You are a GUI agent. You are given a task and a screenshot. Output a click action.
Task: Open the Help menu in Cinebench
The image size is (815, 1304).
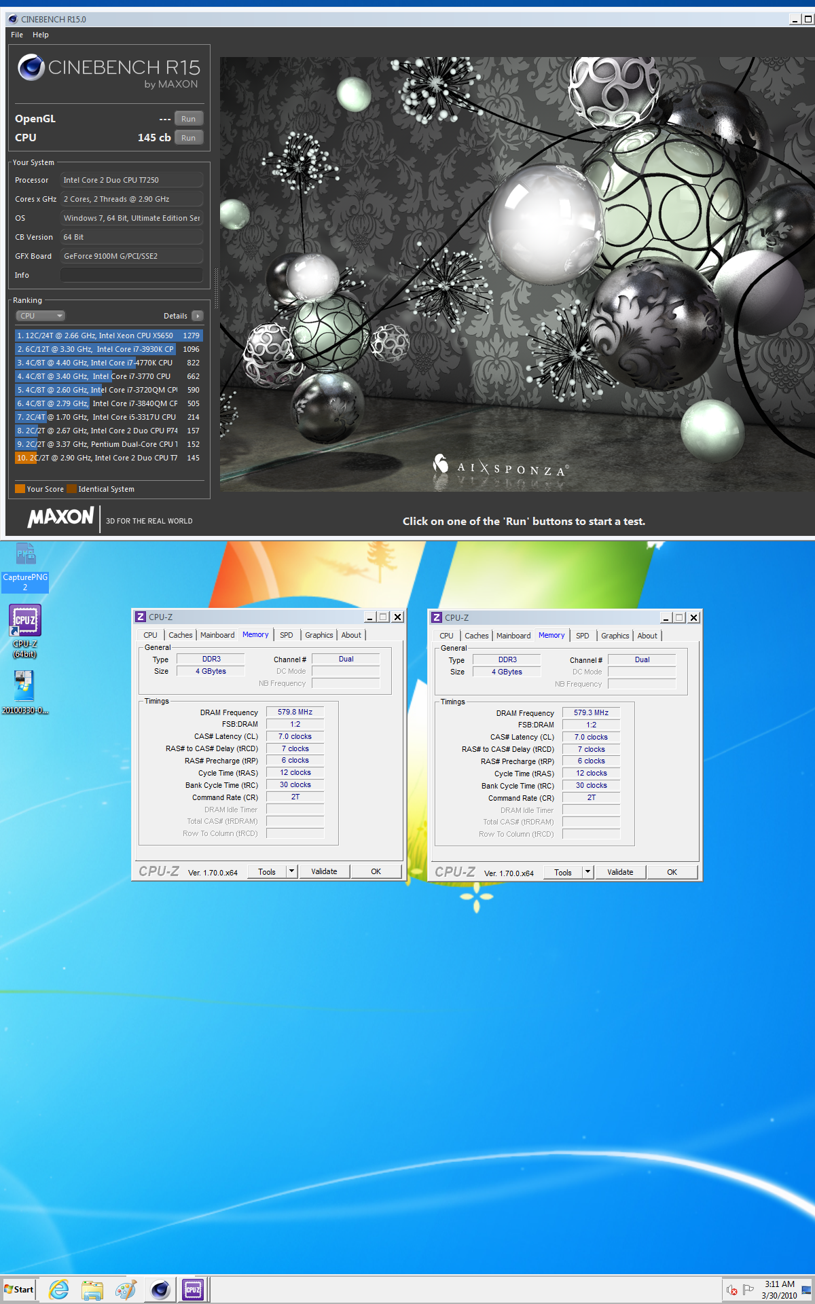41,35
